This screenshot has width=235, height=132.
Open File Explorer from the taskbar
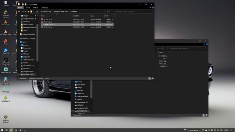coord(11,130)
